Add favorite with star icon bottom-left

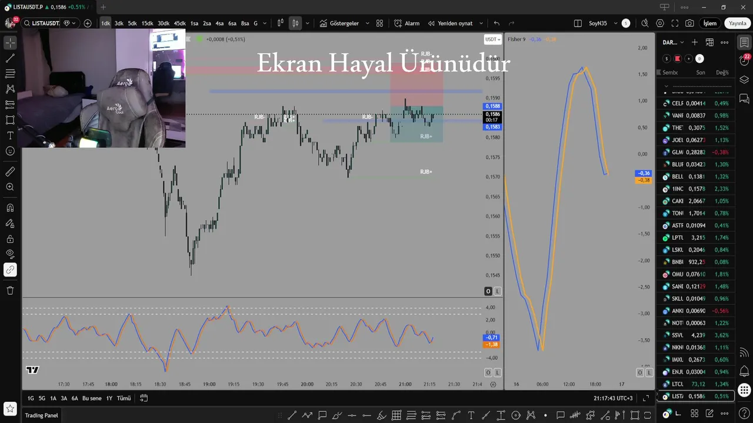[x=10, y=408]
